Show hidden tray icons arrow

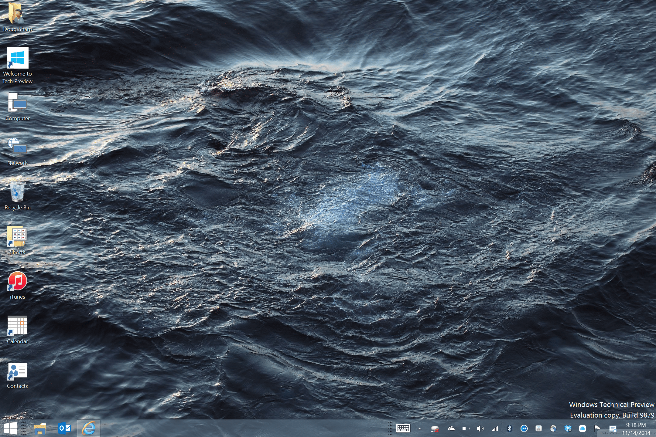tap(419, 429)
